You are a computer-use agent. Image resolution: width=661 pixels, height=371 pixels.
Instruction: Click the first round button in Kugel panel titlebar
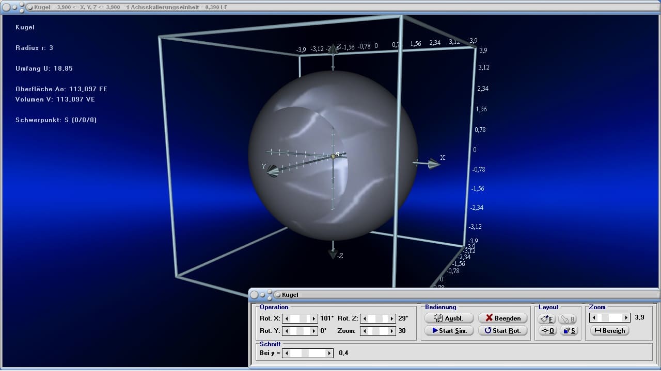click(x=254, y=295)
